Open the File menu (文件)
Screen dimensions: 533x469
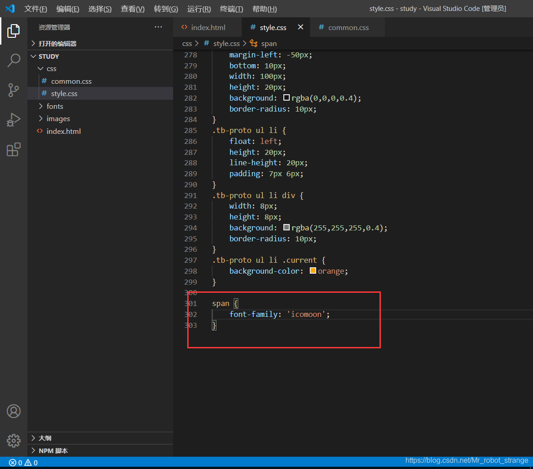coord(36,9)
